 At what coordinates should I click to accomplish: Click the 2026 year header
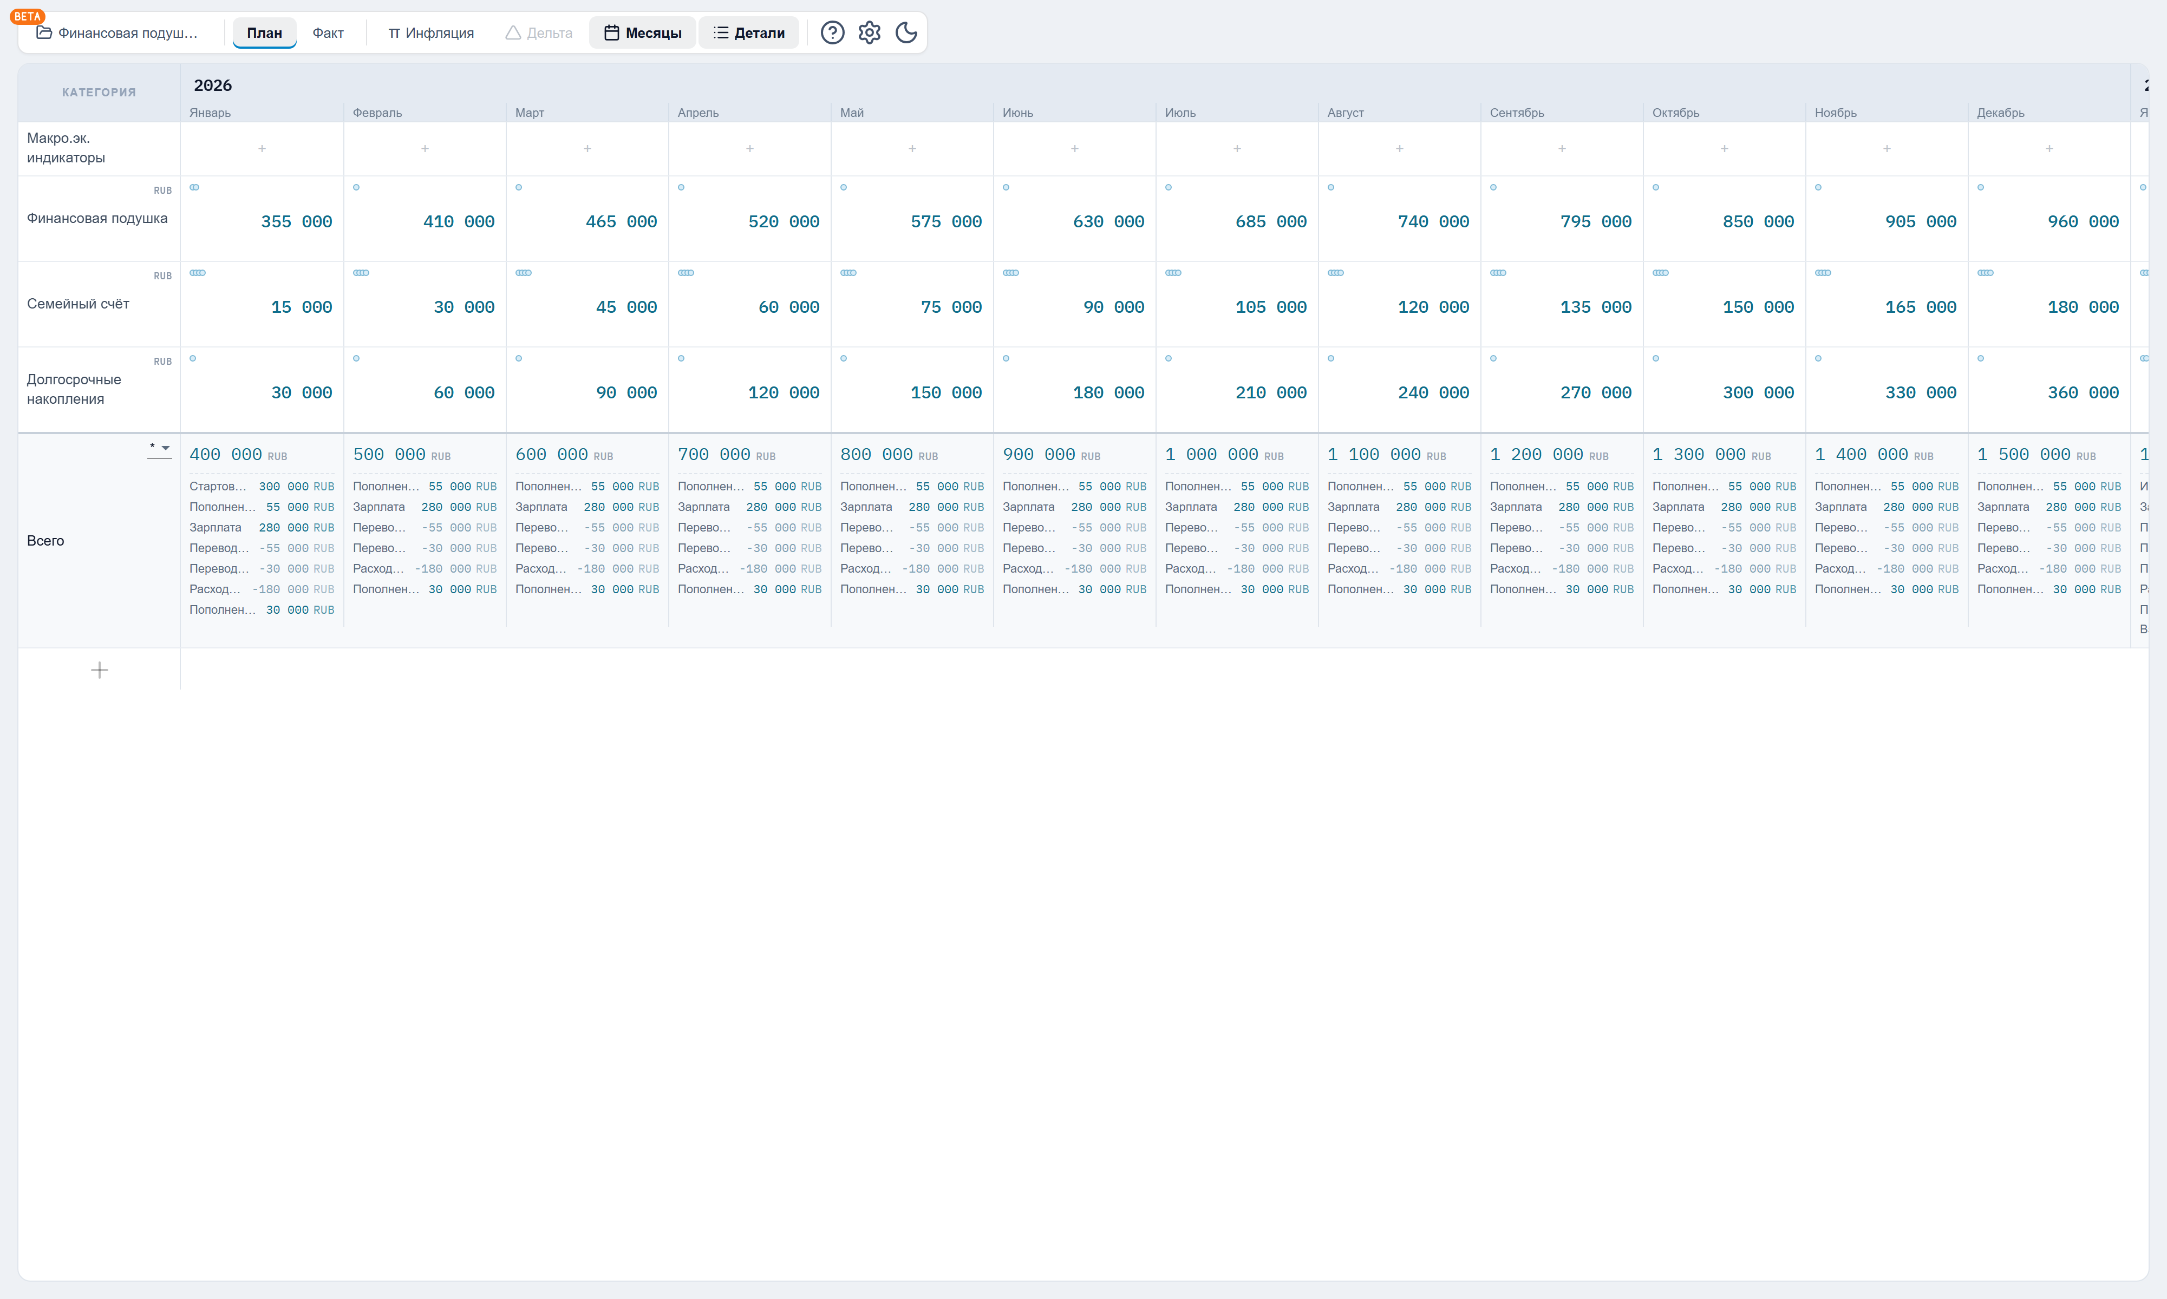click(x=213, y=86)
